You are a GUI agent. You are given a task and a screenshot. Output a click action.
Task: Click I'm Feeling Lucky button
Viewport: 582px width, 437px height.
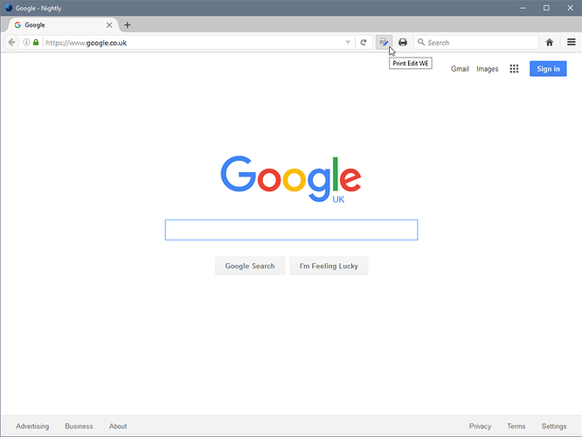[x=329, y=266]
